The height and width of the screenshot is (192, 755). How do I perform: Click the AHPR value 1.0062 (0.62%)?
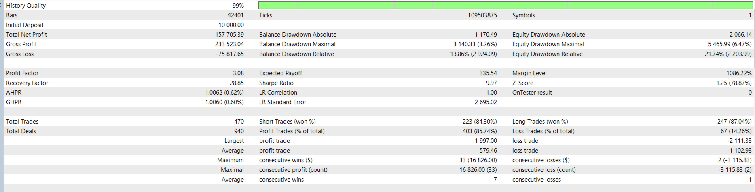(224, 93)
